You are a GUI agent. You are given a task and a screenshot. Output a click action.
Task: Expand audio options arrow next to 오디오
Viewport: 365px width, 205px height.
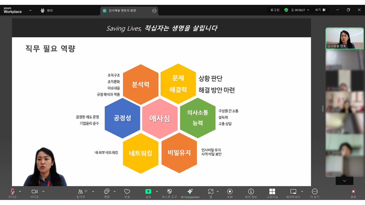click(x=20, y=191)
